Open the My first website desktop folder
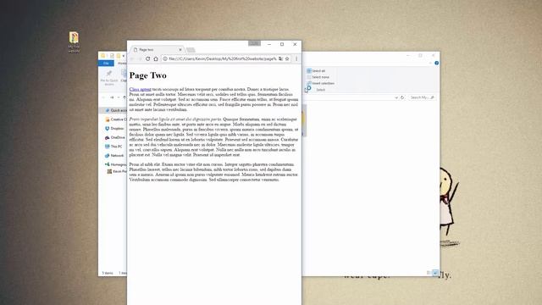This screenshot has width=542, height=305. point(74,42)
